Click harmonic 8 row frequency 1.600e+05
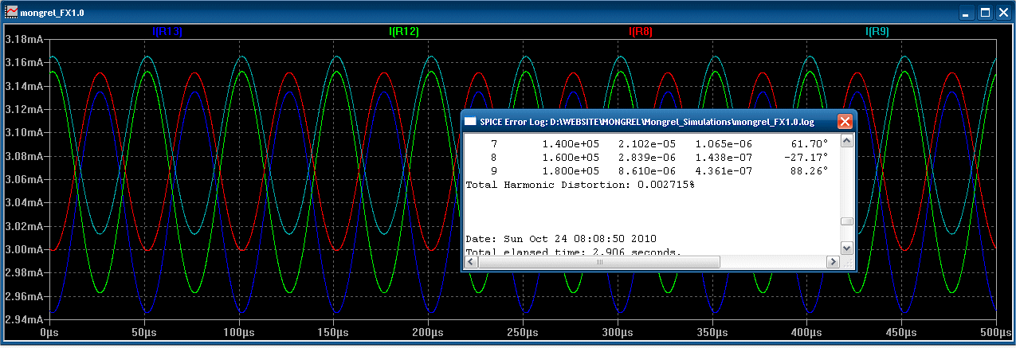1016x348 pixels. 570,158
